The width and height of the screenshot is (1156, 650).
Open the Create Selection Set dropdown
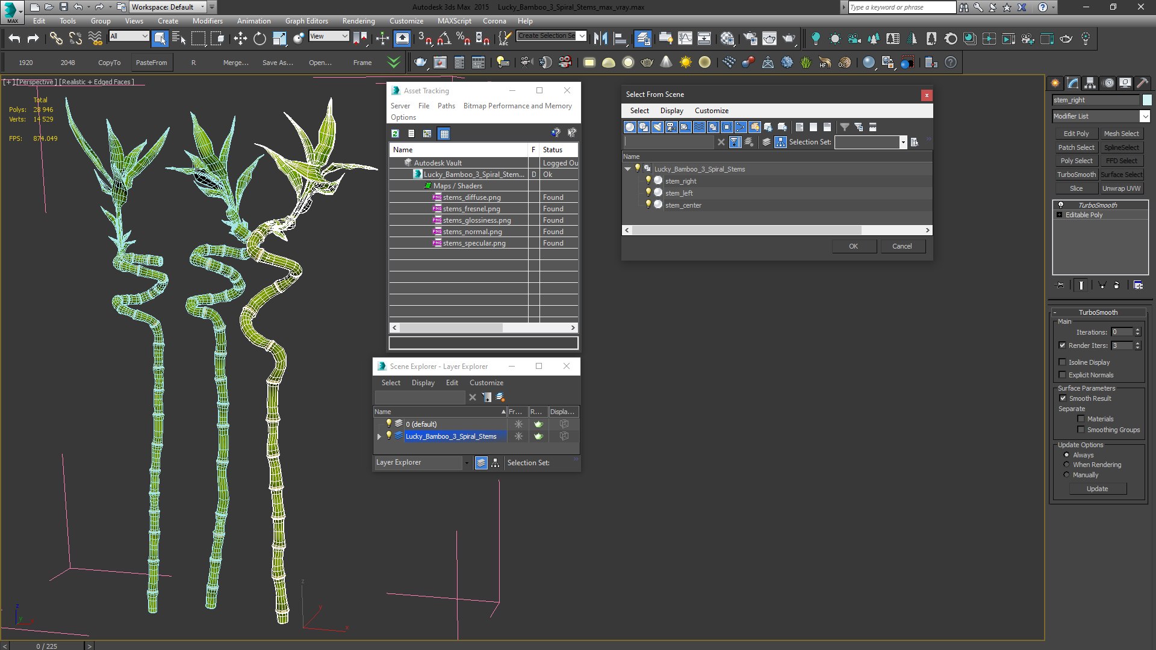coord(582,36)
